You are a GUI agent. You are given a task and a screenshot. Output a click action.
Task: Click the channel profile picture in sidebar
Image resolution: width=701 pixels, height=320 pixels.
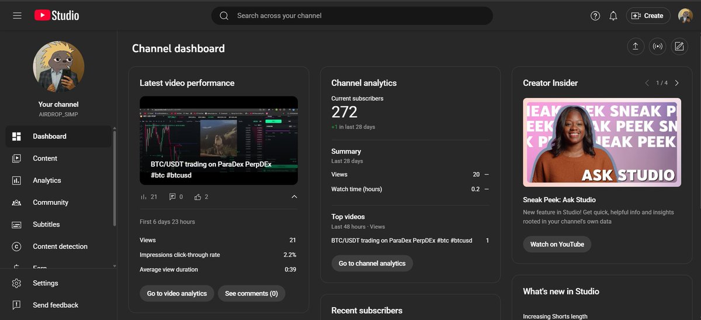[58, 67]
